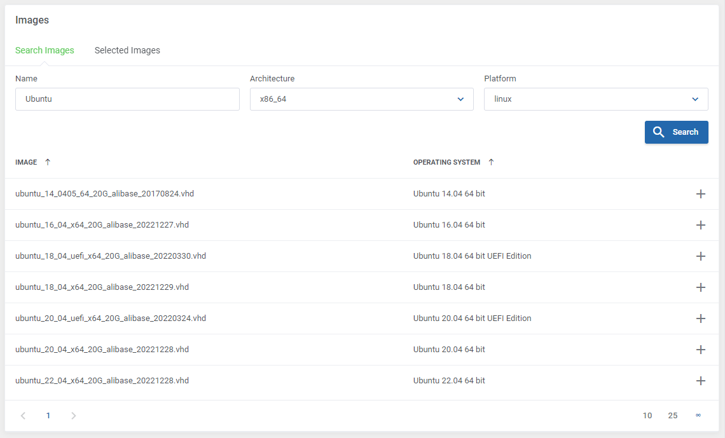Click Ubuntu 20.04 64 bit UEFI Edition cell

tap(472, 318)
